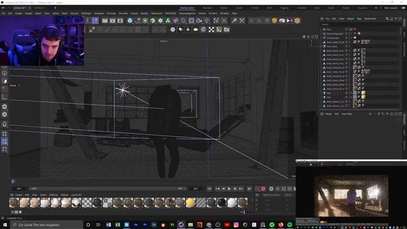Click the Attribute Manager back arrow icon
This screenshot has width=407, height=229.
click(x=370, y=114)
